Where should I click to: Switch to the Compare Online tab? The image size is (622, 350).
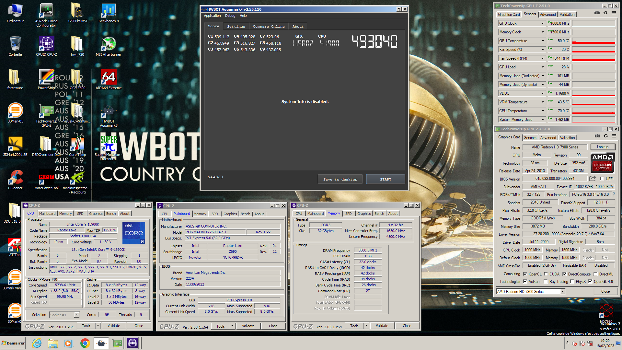click(x=269, y=27)
